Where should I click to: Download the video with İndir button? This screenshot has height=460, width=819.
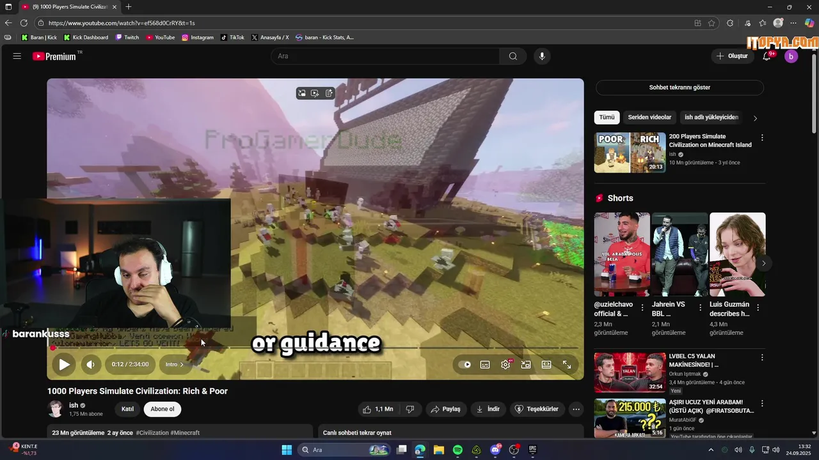click(x=488, y=409)
